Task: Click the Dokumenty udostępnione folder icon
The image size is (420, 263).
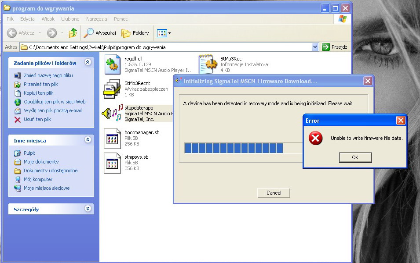Action: click(18, 171)
